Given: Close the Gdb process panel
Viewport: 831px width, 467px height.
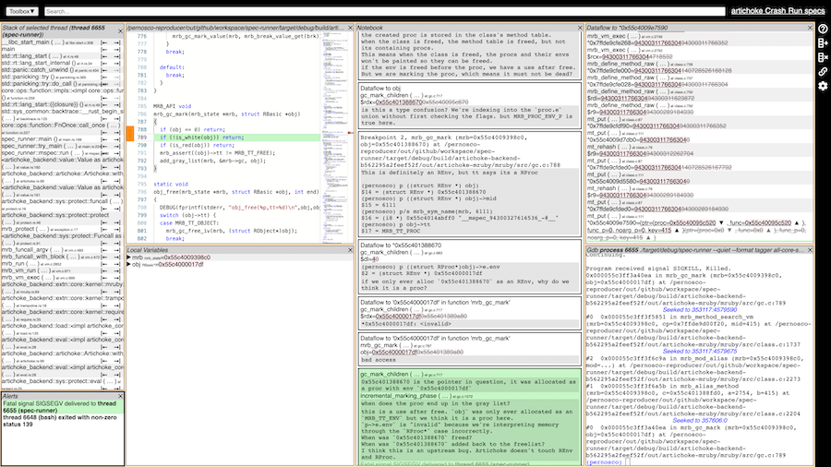Looking at the screenshot, I should [x=810, y=250].
